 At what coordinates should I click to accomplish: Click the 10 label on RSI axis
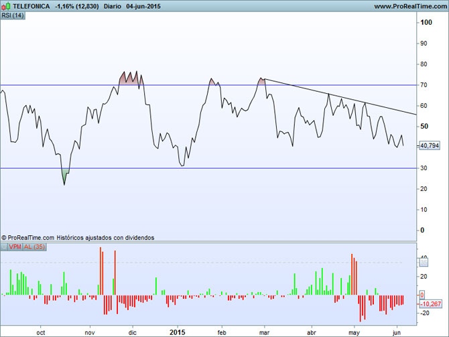(424, 210)
